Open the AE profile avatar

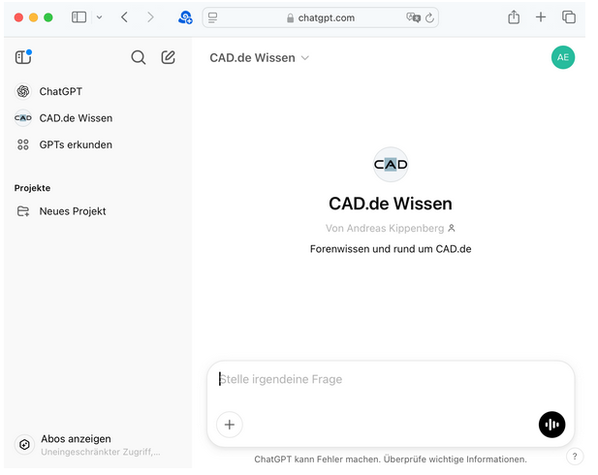(563, 57)
